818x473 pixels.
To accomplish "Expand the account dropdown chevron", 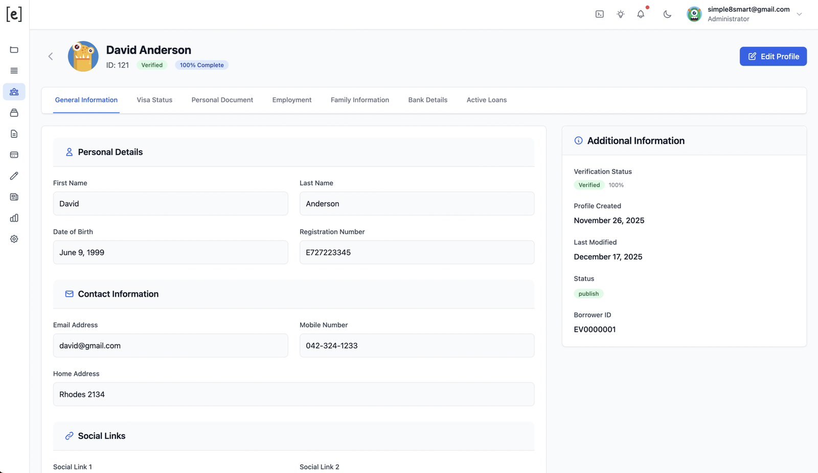I will click(799, 14).
